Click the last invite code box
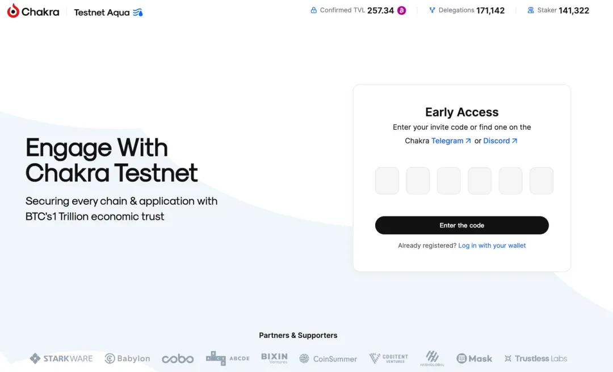 [541, 181]
